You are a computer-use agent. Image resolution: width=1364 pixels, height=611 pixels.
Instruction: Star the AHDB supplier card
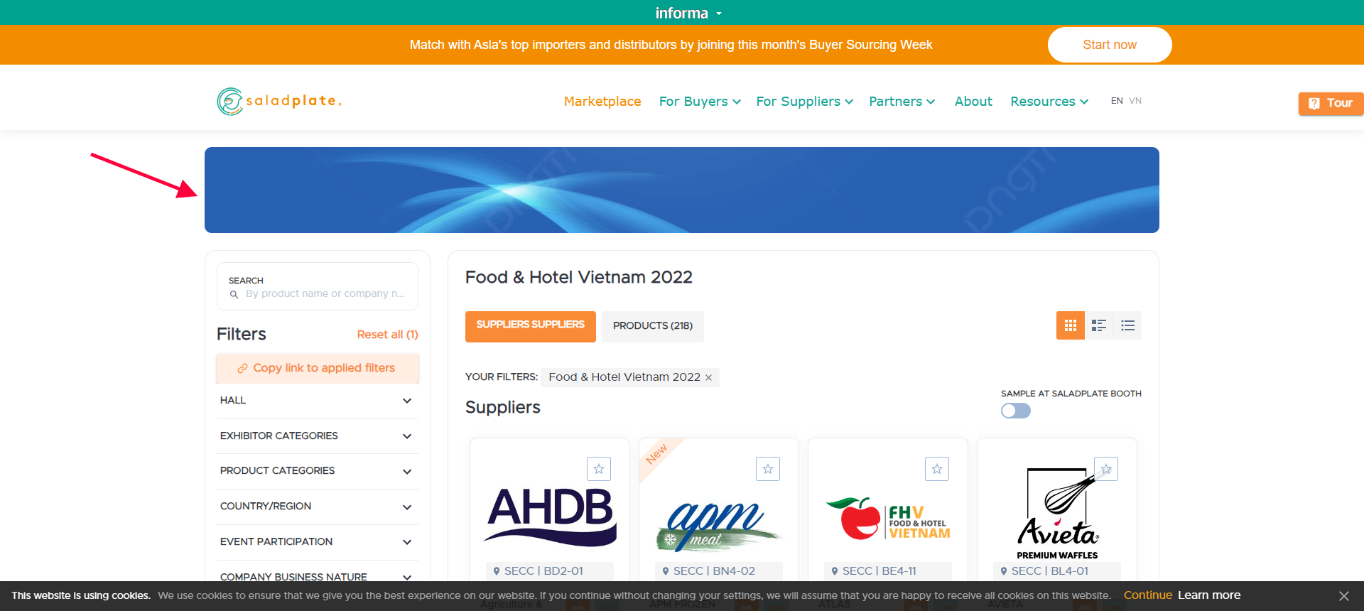(x=599, y=469)
